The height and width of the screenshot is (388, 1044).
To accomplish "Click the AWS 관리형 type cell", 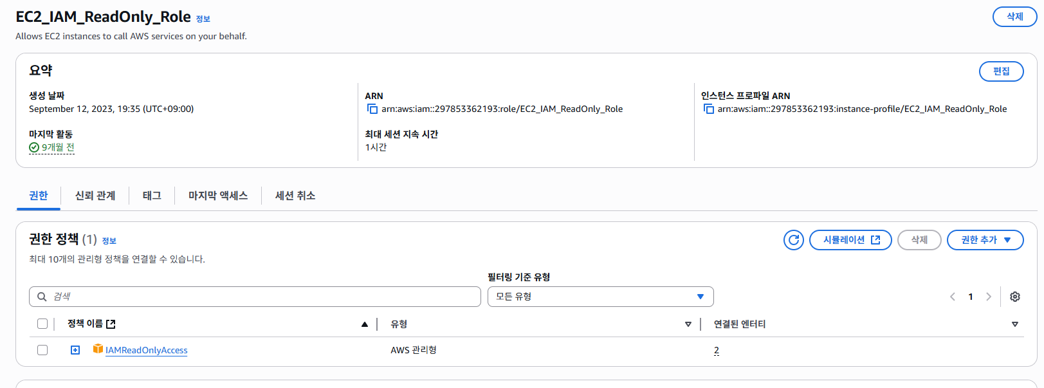I will pos(414,350).
